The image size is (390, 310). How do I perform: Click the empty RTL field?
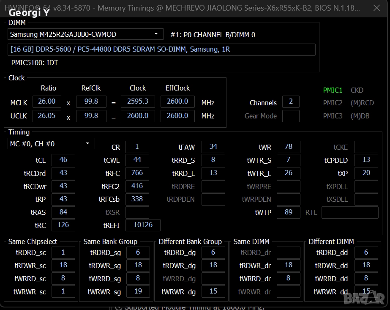click(349, 212)
